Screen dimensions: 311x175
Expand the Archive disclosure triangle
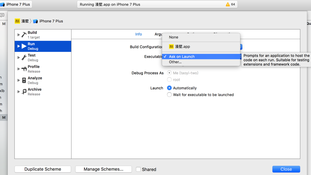pyautogui.click(x=19, y=92)
